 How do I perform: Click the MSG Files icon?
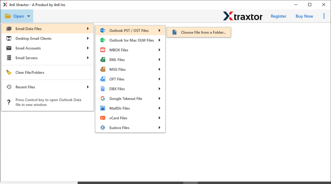102,69
